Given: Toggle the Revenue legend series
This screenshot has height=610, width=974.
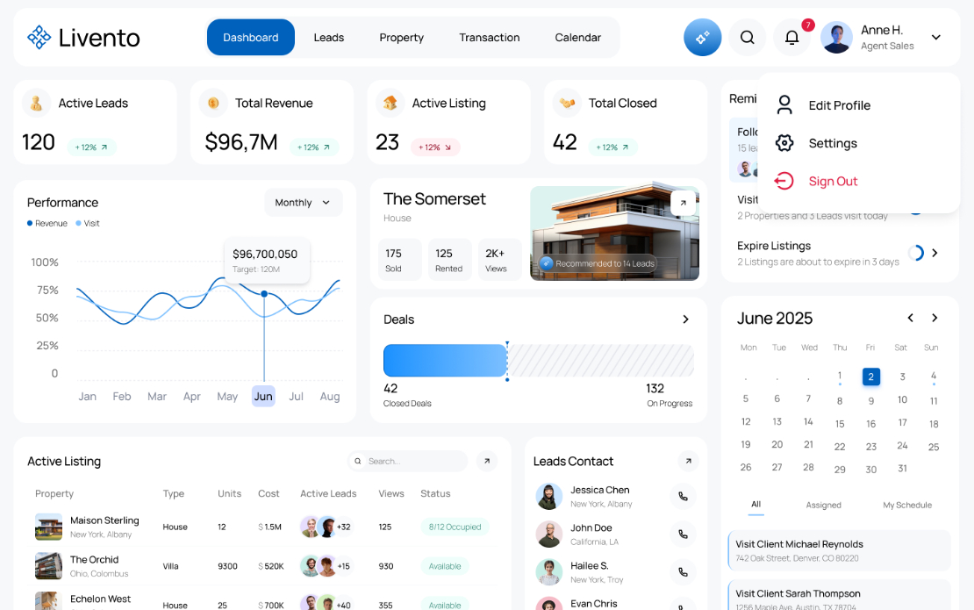Looking at the screenshot, I should (x=47, y=224).
